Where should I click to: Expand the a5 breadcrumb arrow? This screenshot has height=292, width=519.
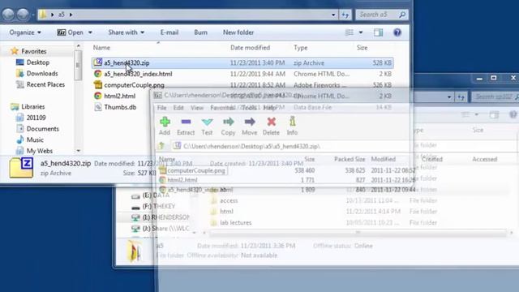[x=71, y=15]
